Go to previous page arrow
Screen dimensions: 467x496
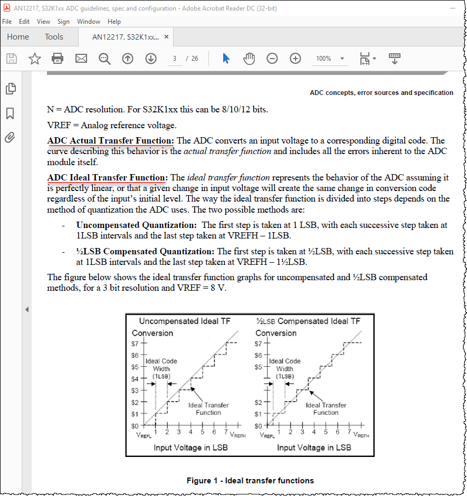(x=128, y=59)
